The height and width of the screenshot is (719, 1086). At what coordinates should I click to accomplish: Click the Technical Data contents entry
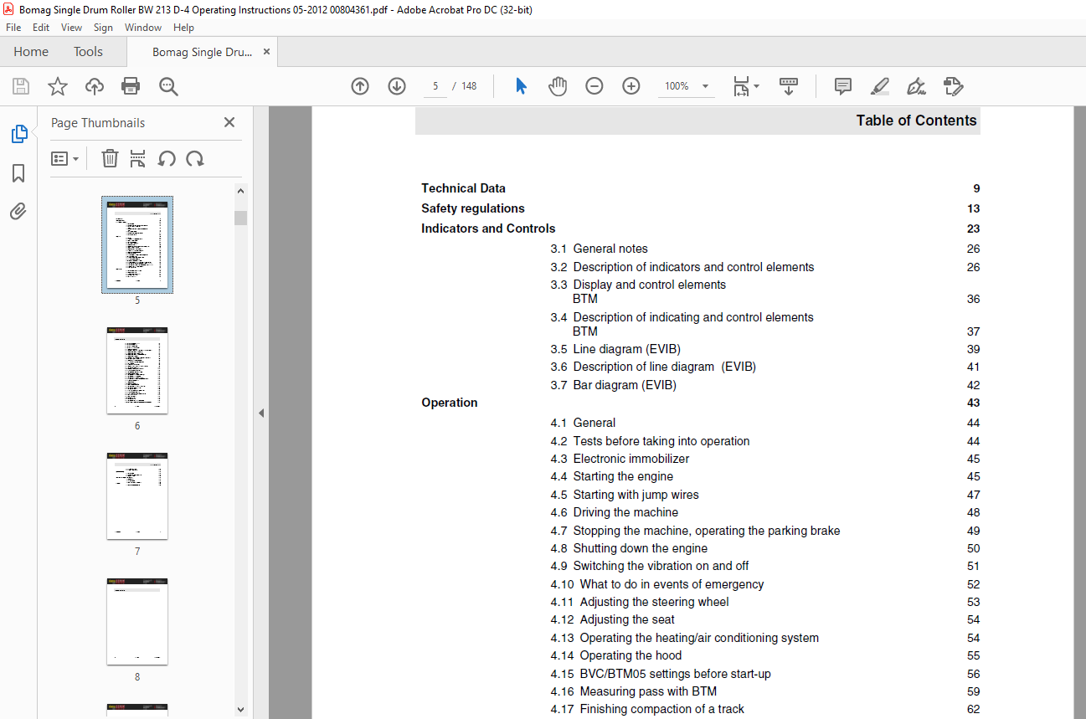click(463, 188)
